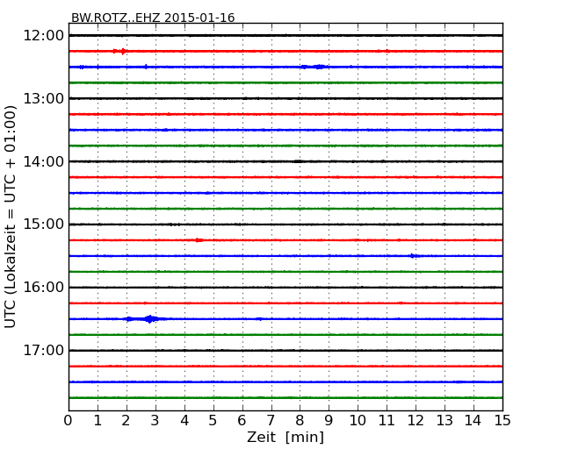The height and width of the screenshot is (456, 571).
Task: Click the x-axis tick label 13
Action: tap(445, 421)
